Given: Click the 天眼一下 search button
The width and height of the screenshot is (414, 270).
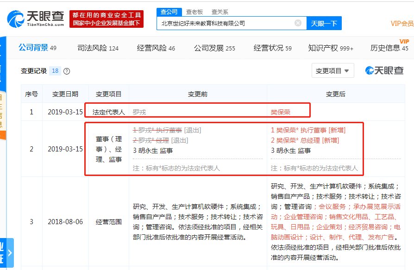Looking at the screenshot, I should [x=324, y=23].
